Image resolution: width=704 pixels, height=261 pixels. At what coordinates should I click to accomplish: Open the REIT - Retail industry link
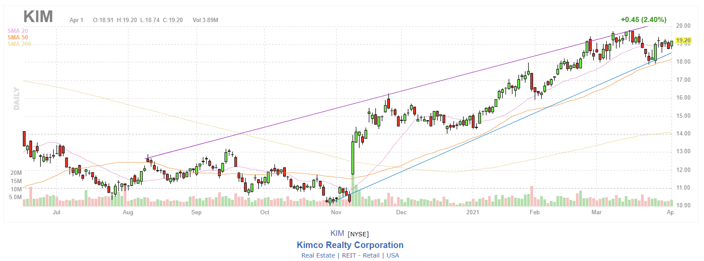coord(360,255)
